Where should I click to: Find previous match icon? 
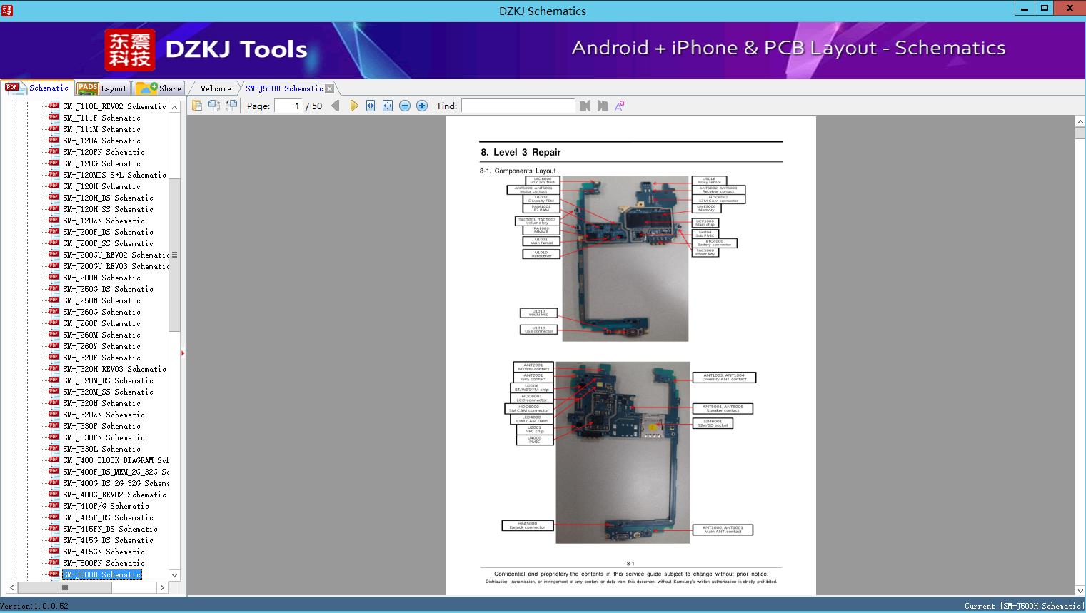coord(585,106)
